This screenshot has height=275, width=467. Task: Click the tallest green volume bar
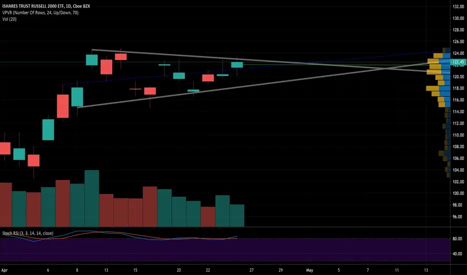tap(92, 198)
